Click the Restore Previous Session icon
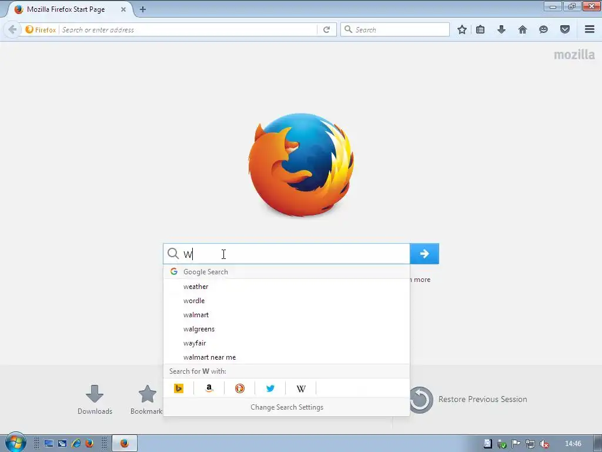The image size is (602, 452). [x=420, y=400]
